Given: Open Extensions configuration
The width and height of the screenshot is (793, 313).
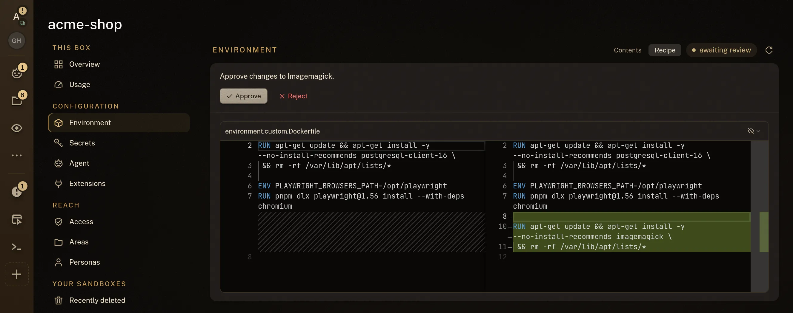Looking at the screenshot, I should click(x=119, y=184).
